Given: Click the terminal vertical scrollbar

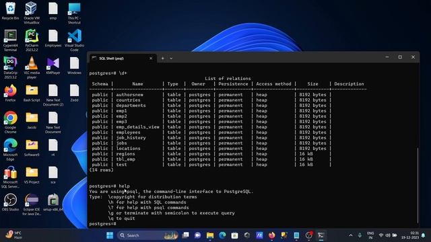Looking at the screenshot, I should [x=418, y=186].
